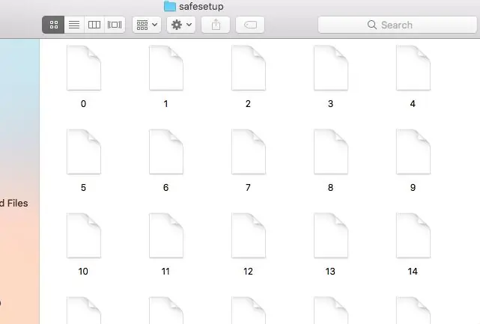Click the Edit Tags button
This screenshot has width=480, height=324.
click(250, 25)
